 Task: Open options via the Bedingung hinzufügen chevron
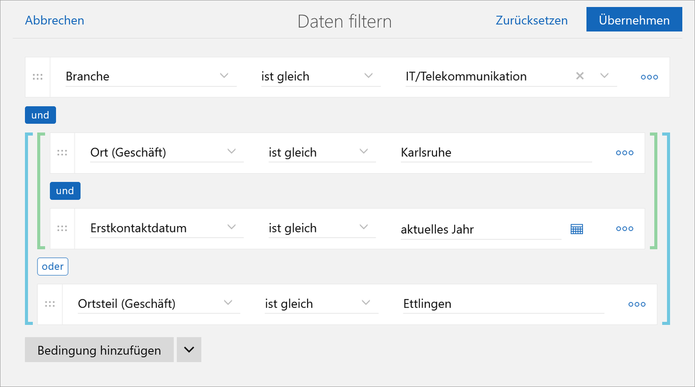(x=188, y=350)
